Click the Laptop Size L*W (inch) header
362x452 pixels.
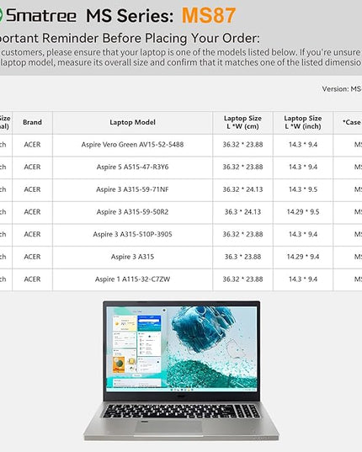pyautogui.click(x=303, y=123)
